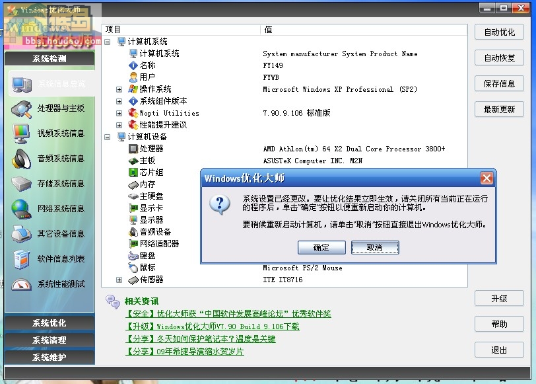Image resolution: width=536 pixels, height=384 pixels.
Task: Click the 保存信息 button
Action: (x=499, y=83)
